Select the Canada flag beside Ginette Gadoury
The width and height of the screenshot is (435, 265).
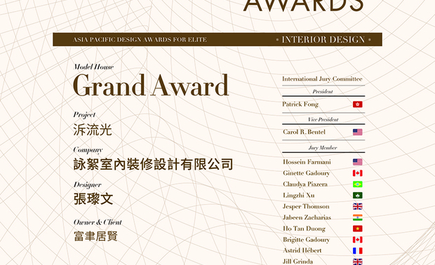[358, 173]
